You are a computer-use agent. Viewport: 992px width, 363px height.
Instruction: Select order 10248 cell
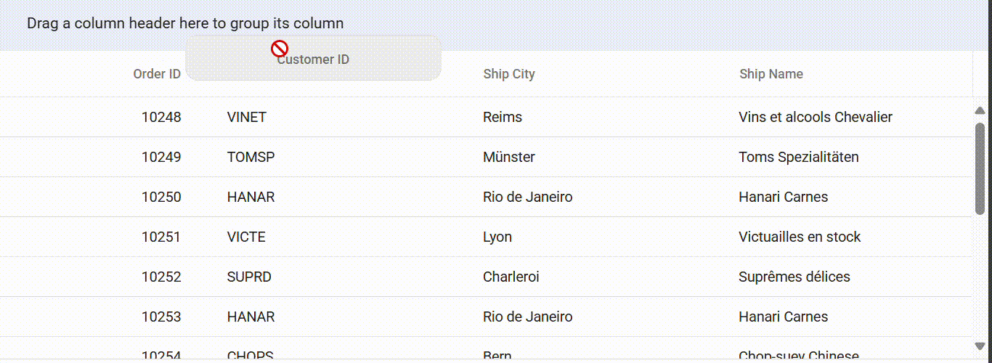[x=160, y=117]
